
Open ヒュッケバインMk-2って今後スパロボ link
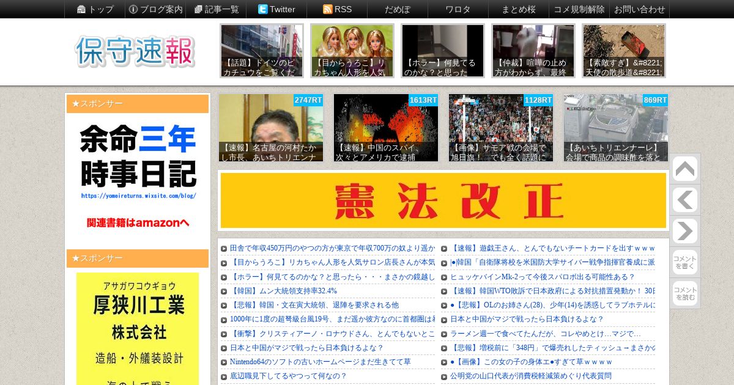click(543, 276)
